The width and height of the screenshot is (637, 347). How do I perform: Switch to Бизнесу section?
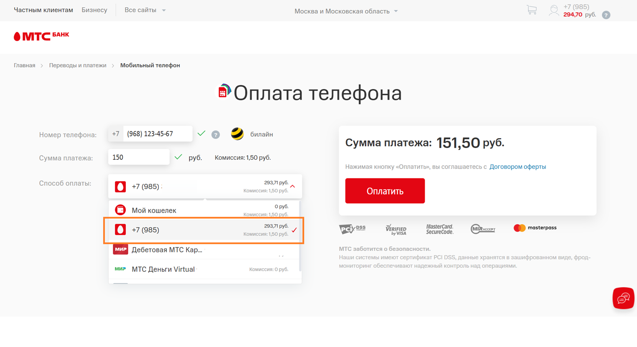(x=94, y=10)
